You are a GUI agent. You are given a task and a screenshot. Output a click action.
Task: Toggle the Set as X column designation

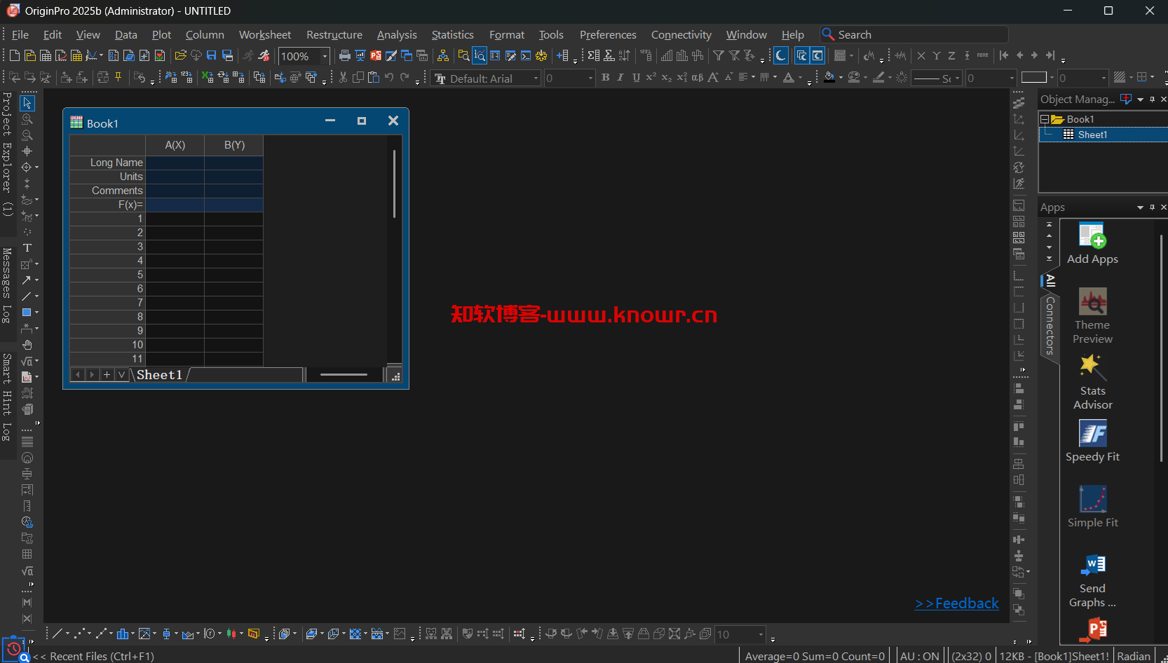[921, 55]
